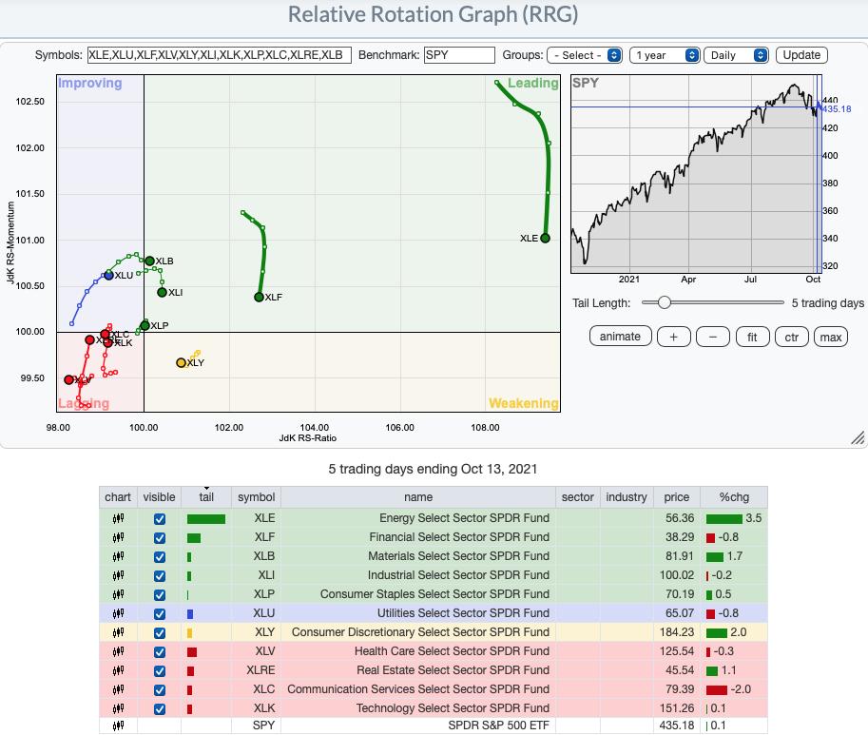Uncheck visibility for XLB

tap(160, 557)
